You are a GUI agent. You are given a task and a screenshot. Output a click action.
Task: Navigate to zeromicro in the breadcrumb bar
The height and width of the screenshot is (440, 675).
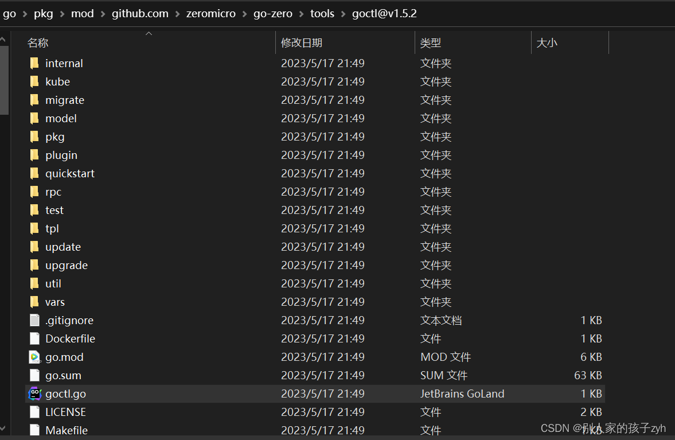211,13
